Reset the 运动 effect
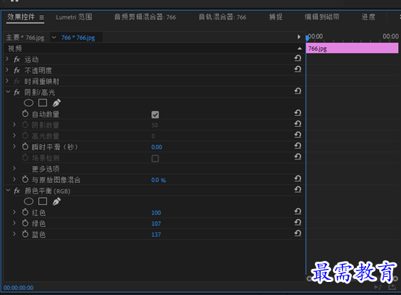Image resolution: width=401 pixels, height=295 pixels. click(x=297, y=59)
